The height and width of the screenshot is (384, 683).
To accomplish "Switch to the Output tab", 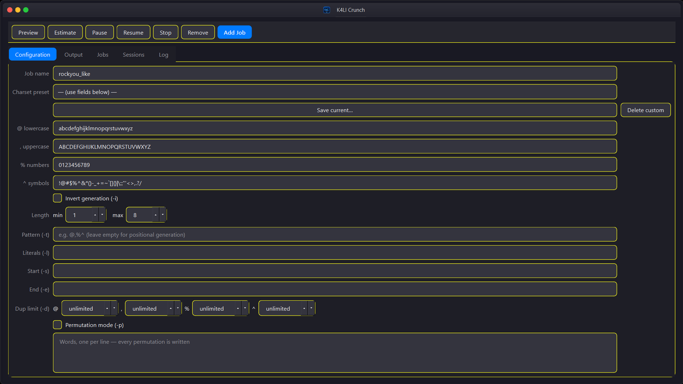I will point(73,55).
